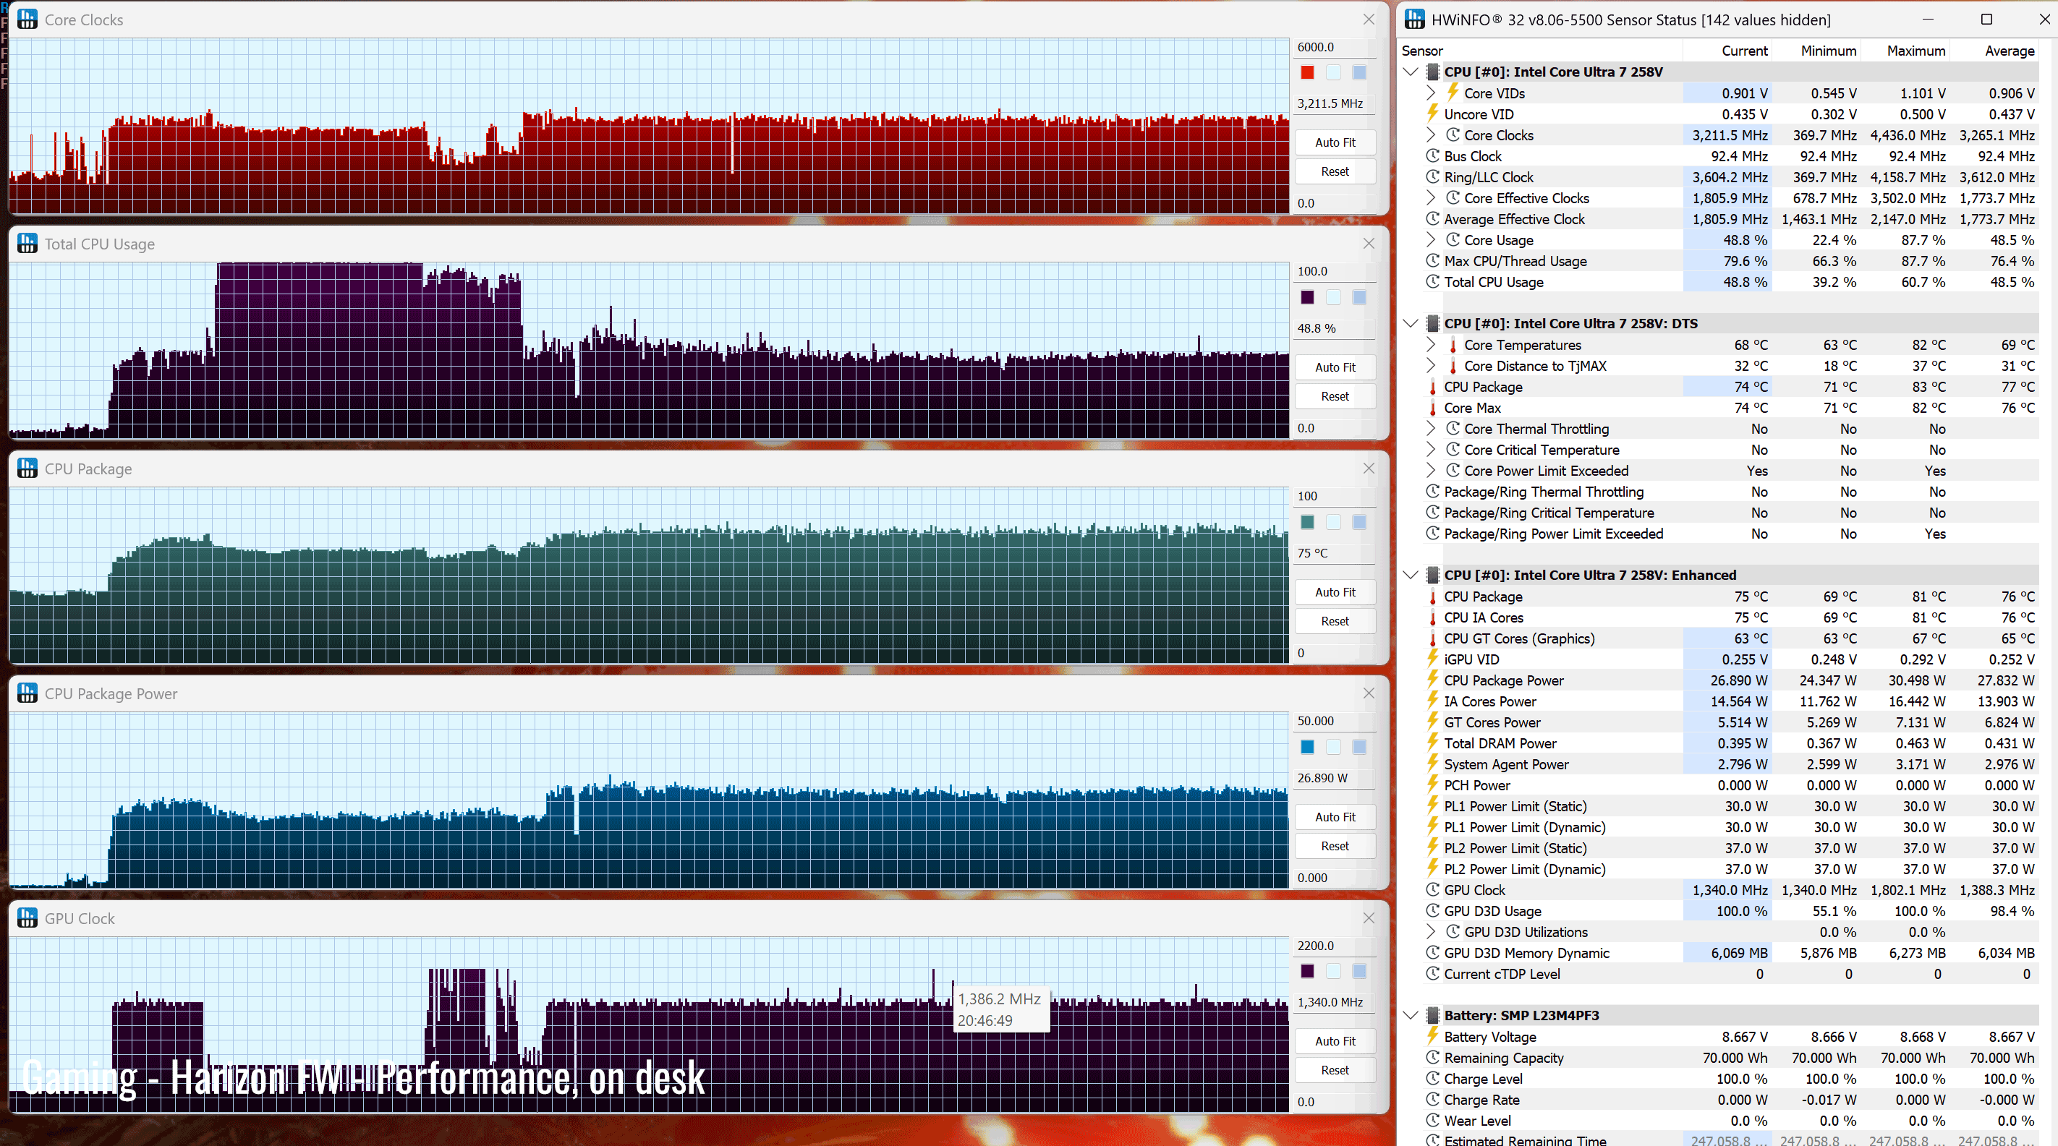Click the clock icon beside Ring/LLC Clock

tap(1433, 176)
